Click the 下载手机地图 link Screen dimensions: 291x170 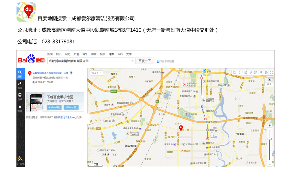point(167,61)
